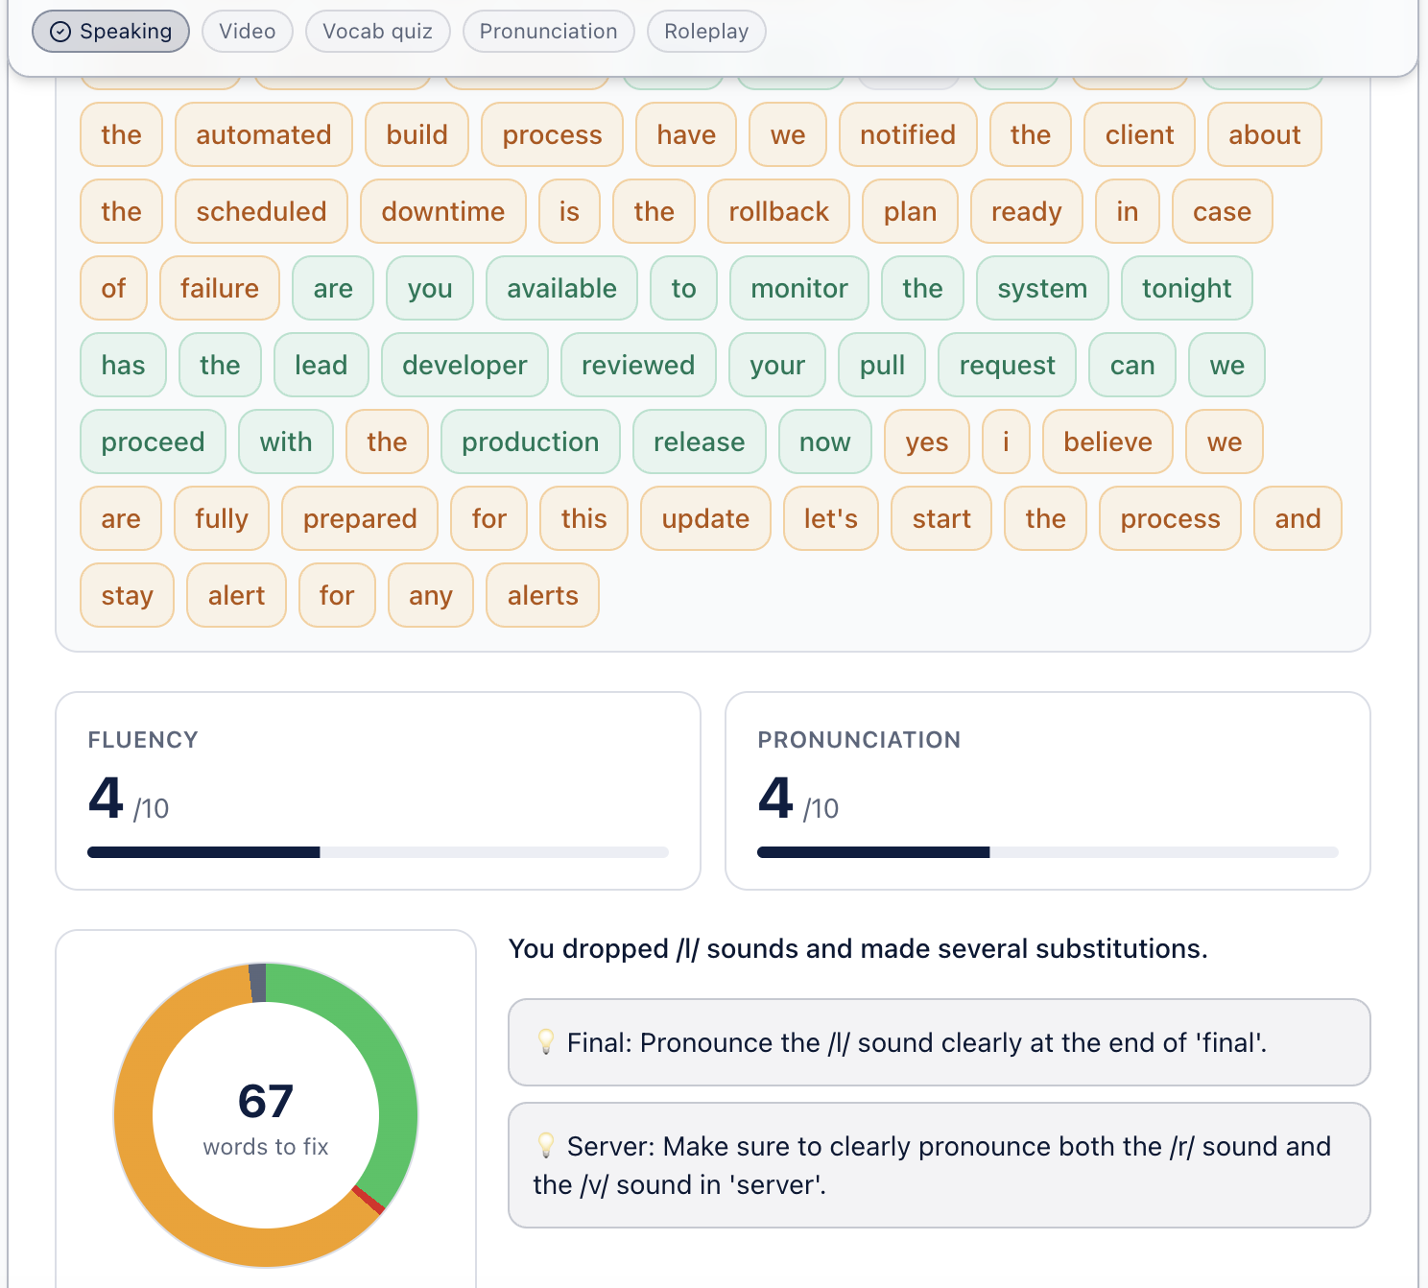The image size is (1428, 1288).
Task: Click the 'stay' word chip
Action: (128, 595)
